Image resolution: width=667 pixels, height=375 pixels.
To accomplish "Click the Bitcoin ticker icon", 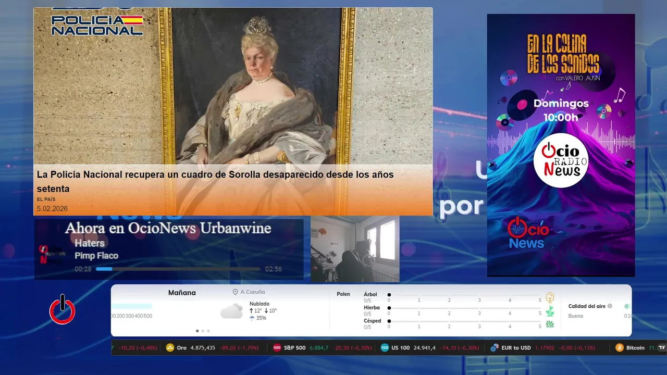I will pos(620,348).
